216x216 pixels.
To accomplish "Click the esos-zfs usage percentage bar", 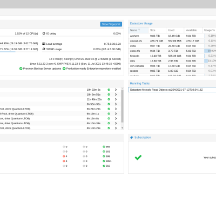I will pyautogui.click(x=210, y=51).
